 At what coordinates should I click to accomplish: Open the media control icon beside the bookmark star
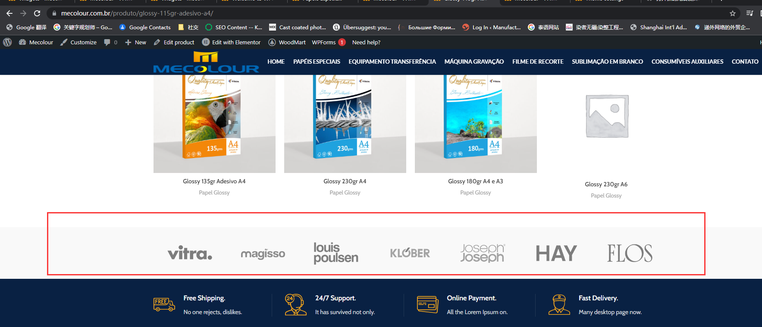click(749, 13)
